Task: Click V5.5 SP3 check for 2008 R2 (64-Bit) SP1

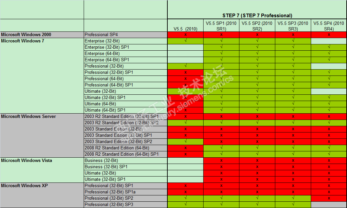Action: [293, 154]
